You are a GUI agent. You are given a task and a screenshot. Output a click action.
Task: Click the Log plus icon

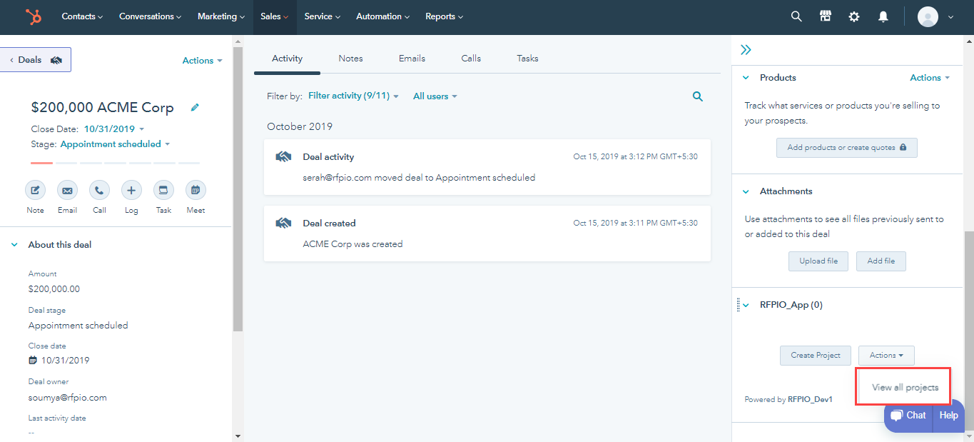(131, 191)
